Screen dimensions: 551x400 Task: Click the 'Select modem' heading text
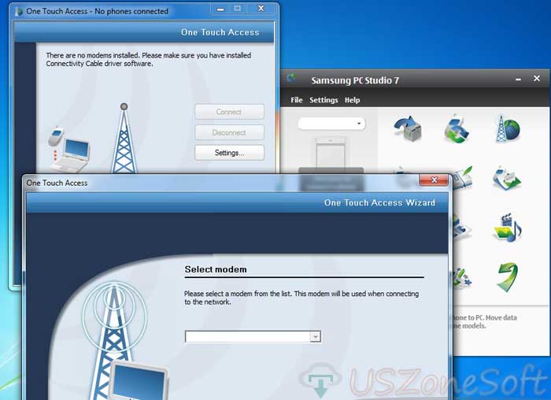pos(216,269)
